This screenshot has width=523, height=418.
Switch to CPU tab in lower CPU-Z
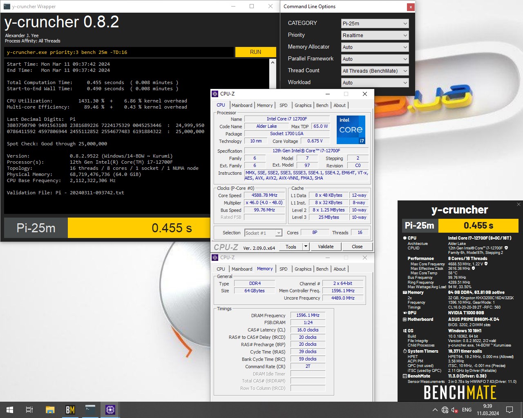click(221, 269)
